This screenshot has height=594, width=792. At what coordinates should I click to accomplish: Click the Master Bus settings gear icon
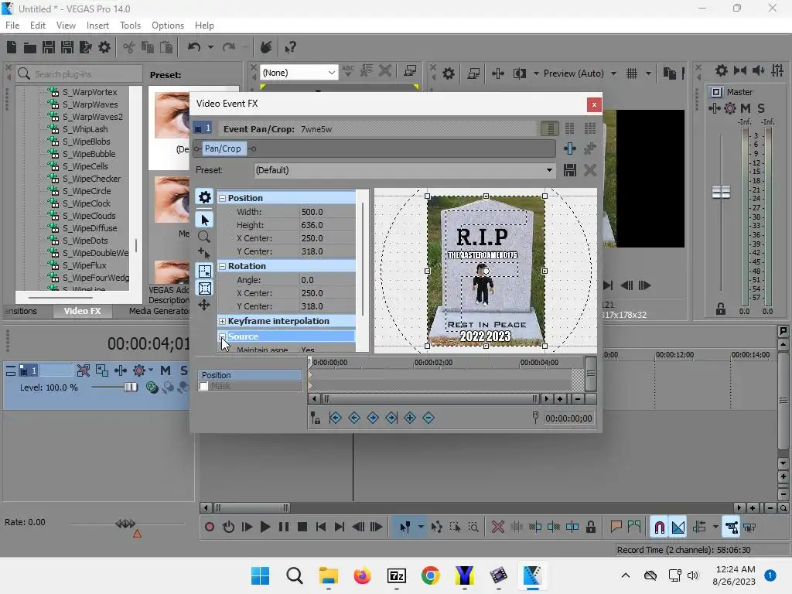click(722, 70)
